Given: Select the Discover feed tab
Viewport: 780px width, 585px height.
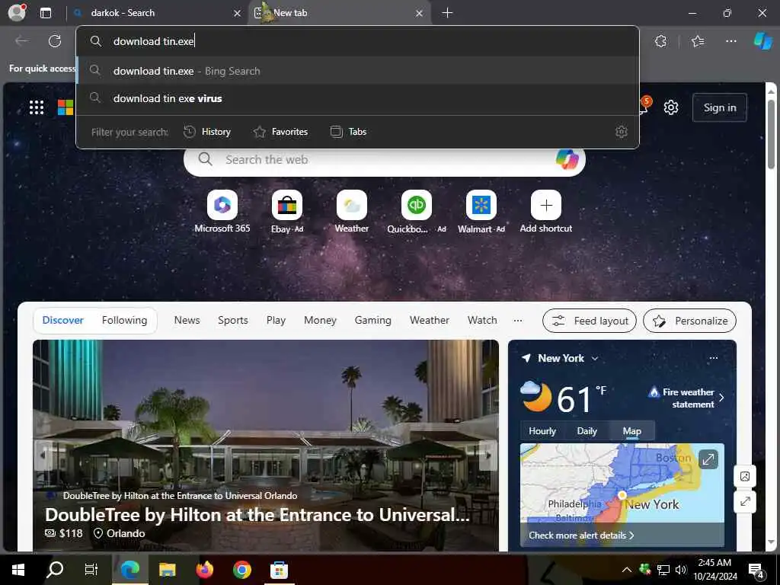Looking at the screenshot, I should pos(62,321).
